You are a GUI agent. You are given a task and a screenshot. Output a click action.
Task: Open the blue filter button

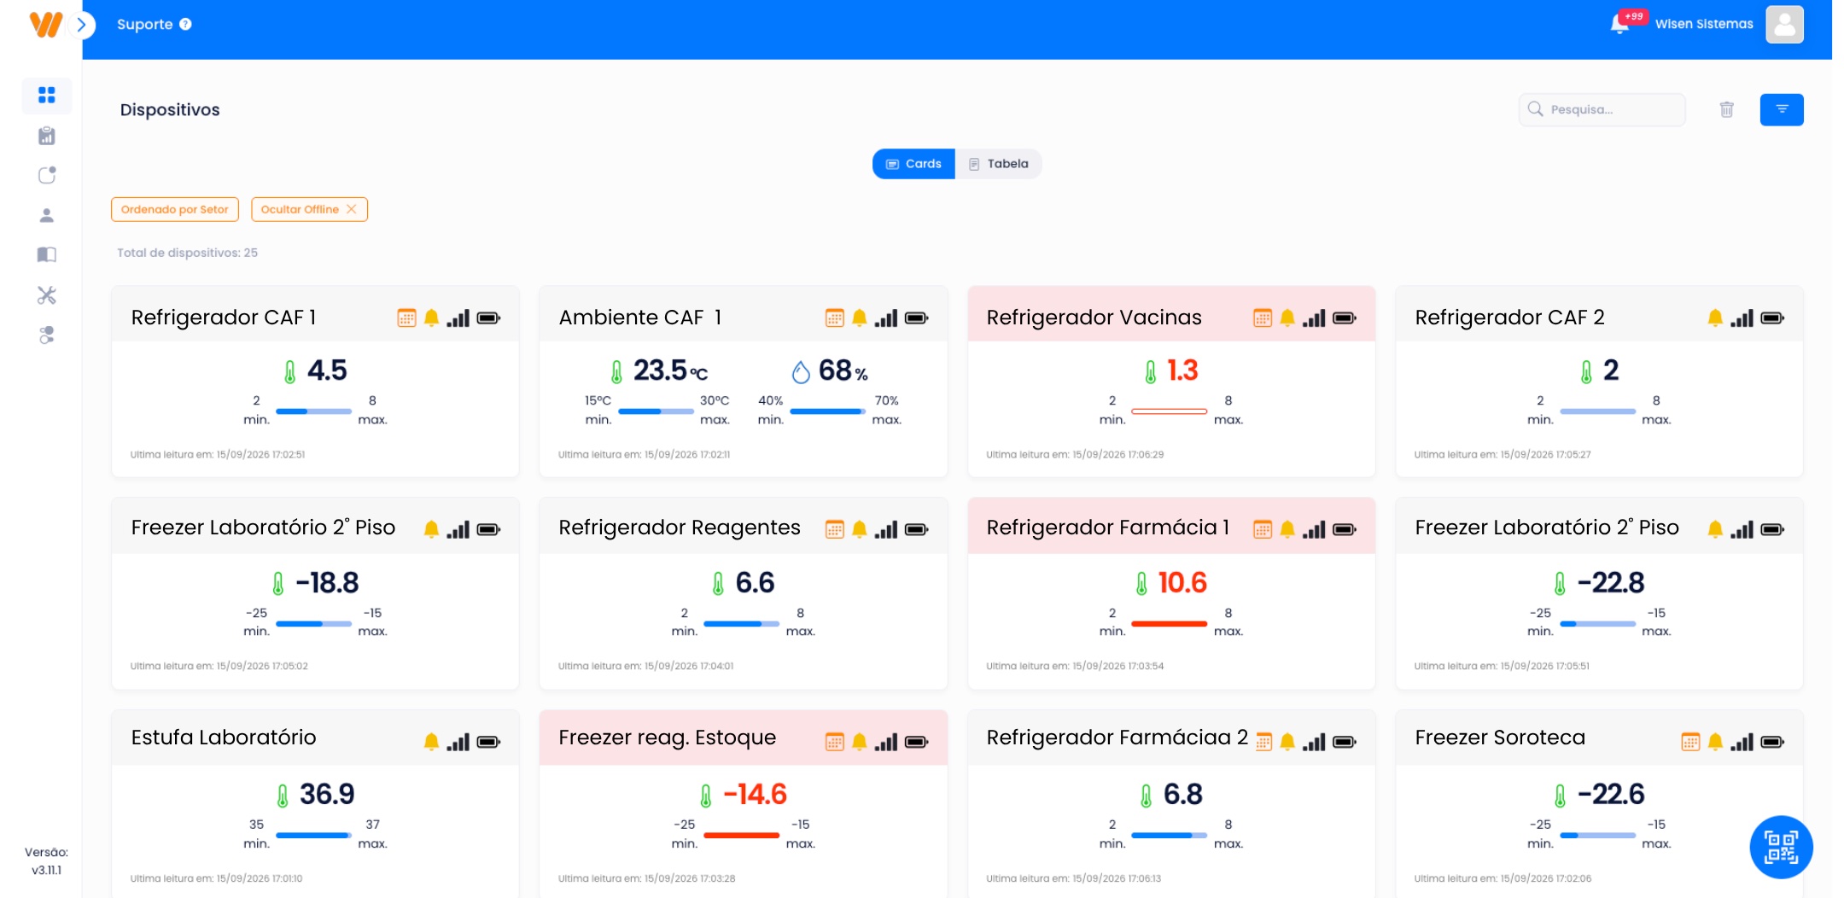1782,109
